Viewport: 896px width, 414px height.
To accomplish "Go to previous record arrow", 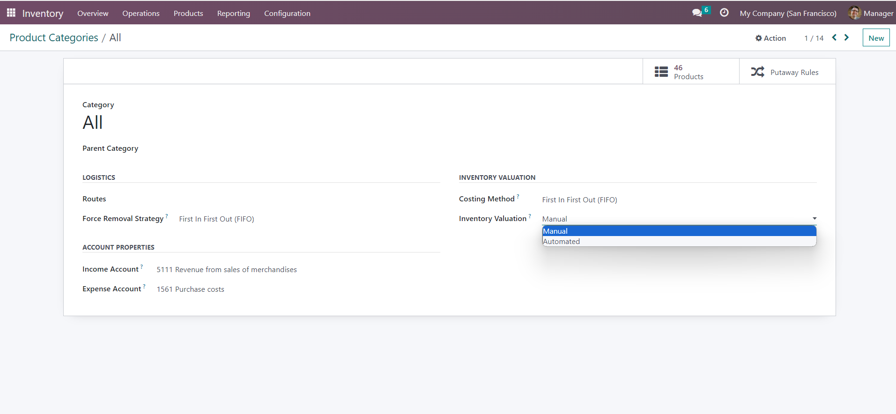I will tap(834, 37).
